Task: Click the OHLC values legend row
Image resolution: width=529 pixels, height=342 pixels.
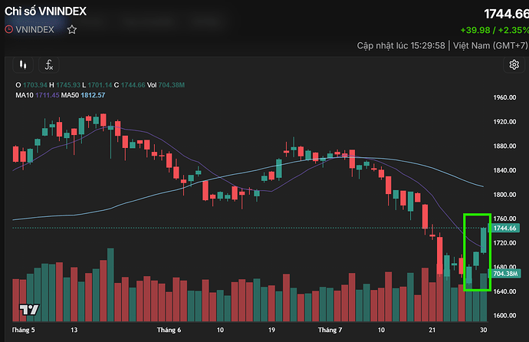Action: point(100,85)
